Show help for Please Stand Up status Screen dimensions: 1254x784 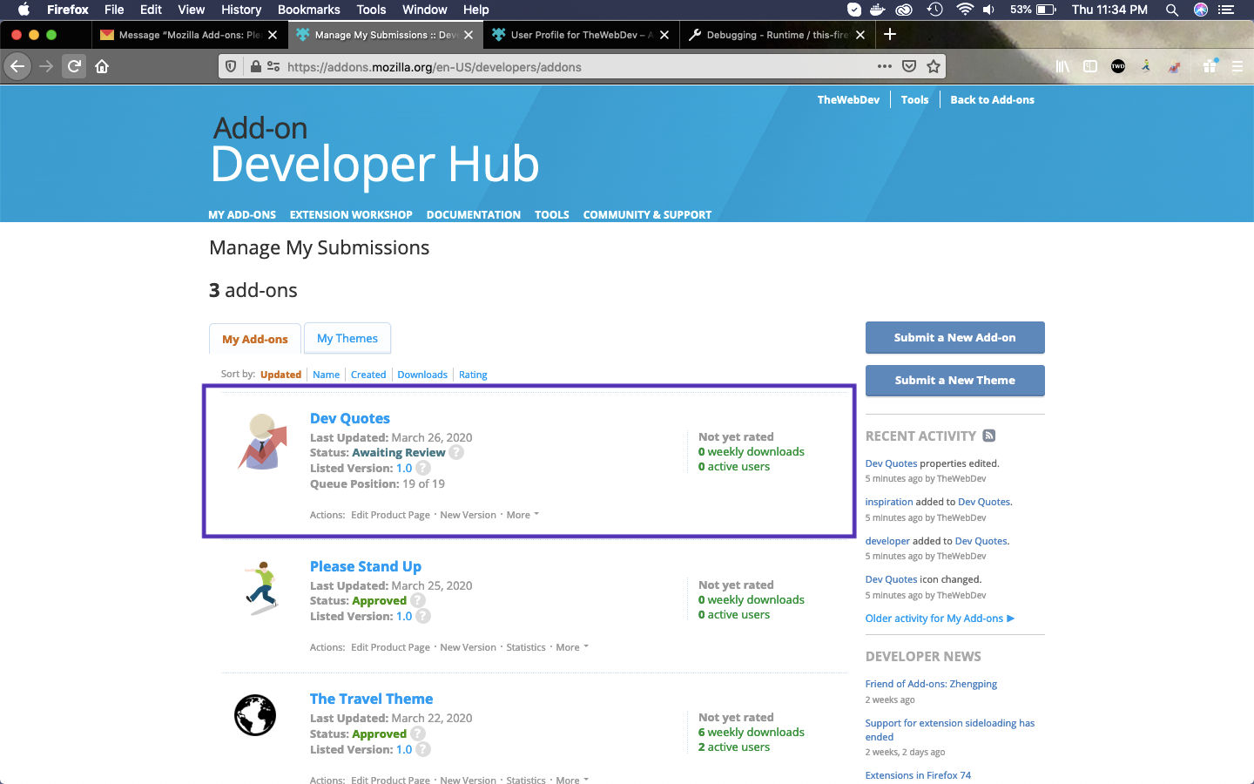pyautogui.click(x=418, y=600)
